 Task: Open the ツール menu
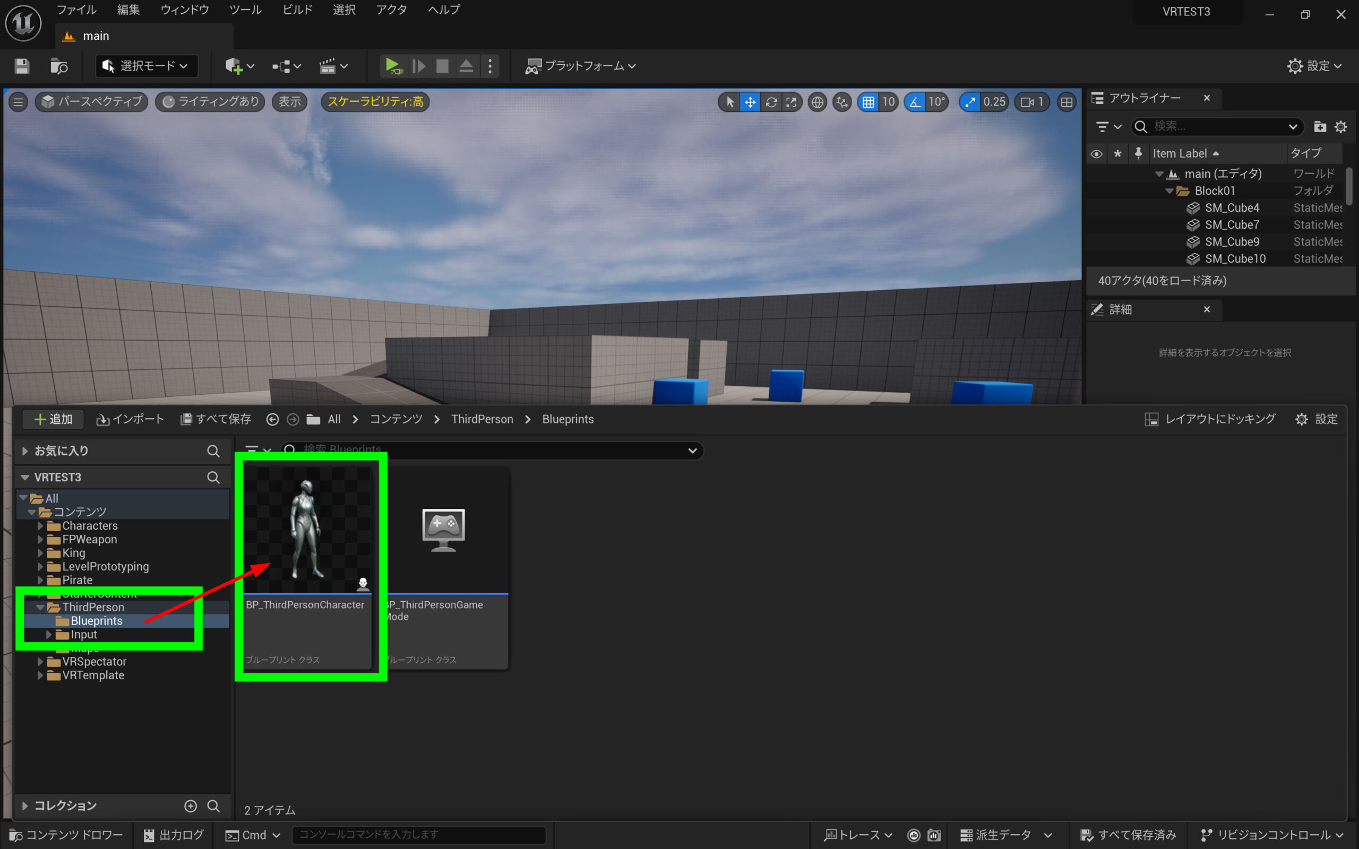245,10
